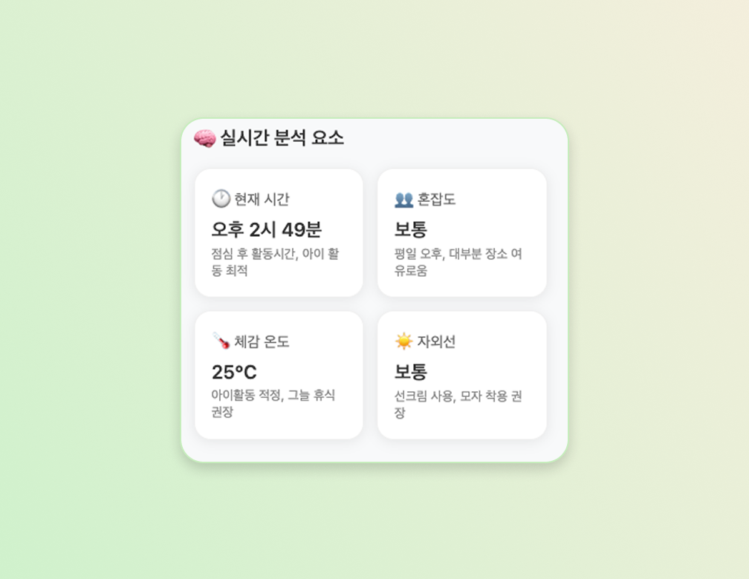Viewport: 749px width, 579px height.
Task: Select the 보통 value under 혼잡도
Action: [x=411, y=229]
